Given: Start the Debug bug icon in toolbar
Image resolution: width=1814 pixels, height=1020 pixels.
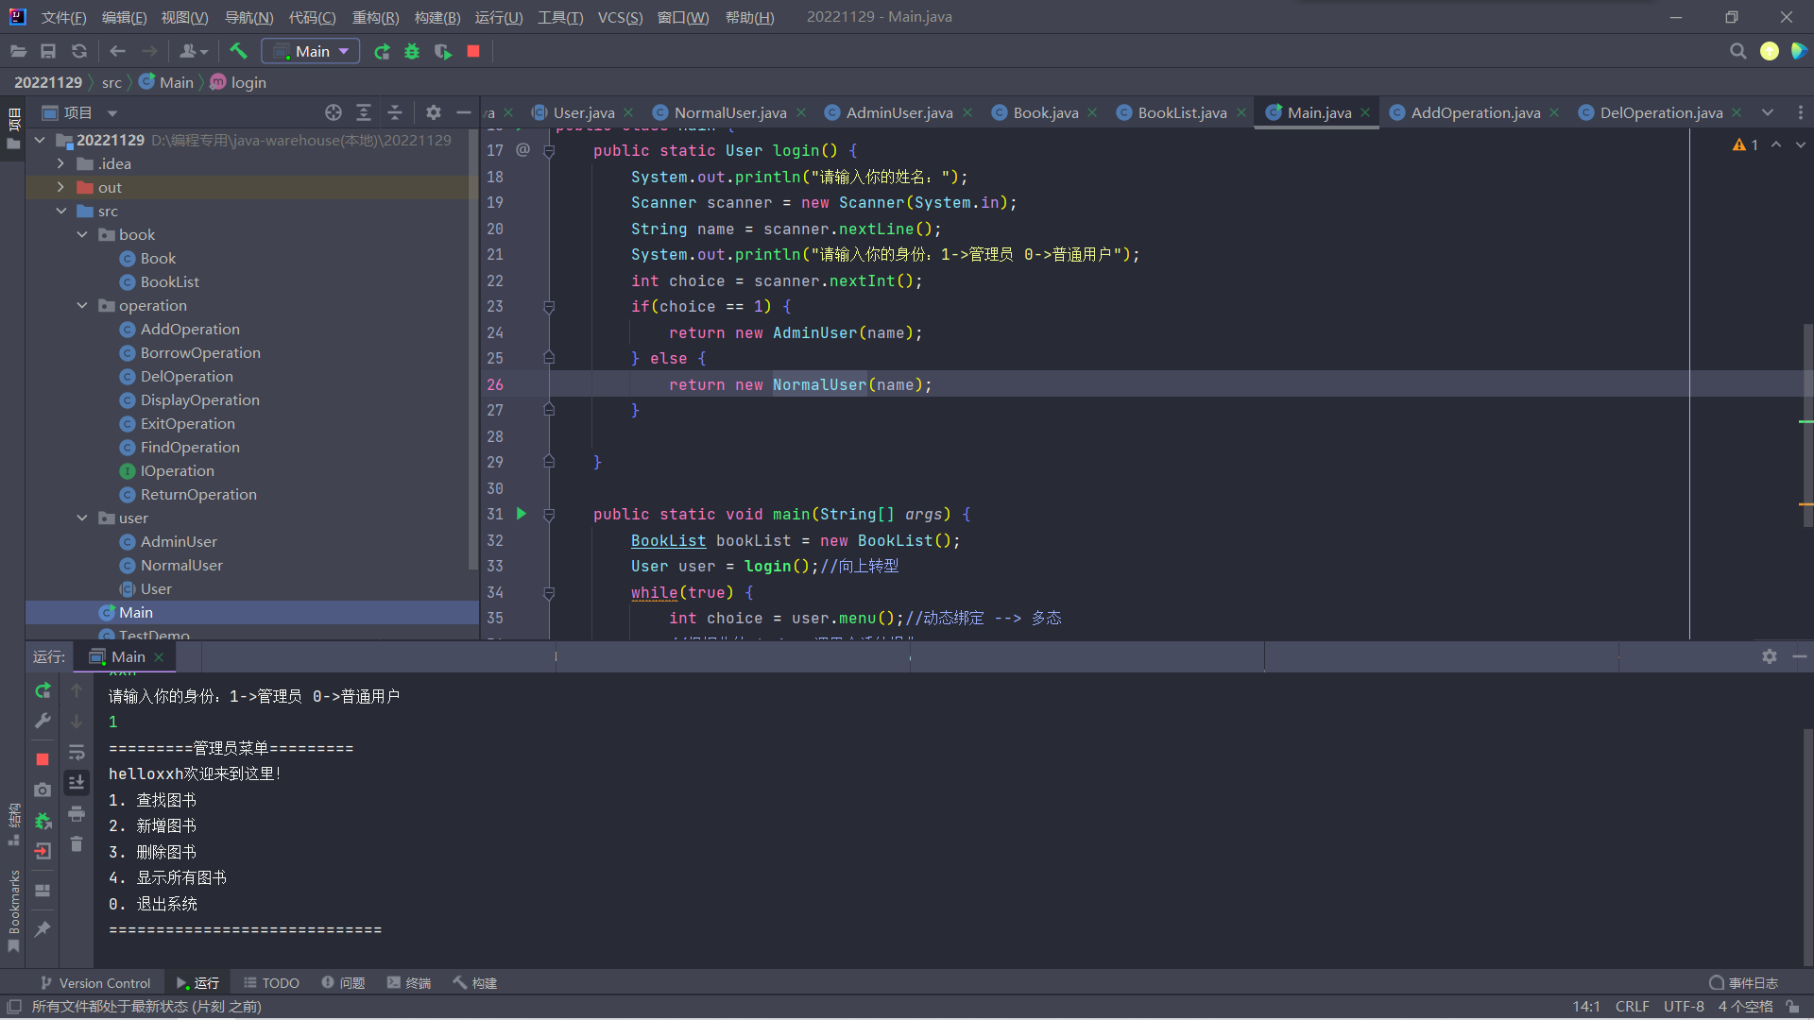Looking at the screenshot, I should [x=412, y=52].
